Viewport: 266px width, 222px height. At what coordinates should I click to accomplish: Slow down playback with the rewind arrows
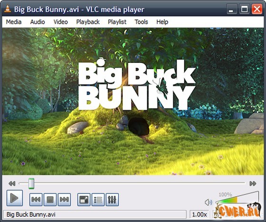(x=12, y=183)
